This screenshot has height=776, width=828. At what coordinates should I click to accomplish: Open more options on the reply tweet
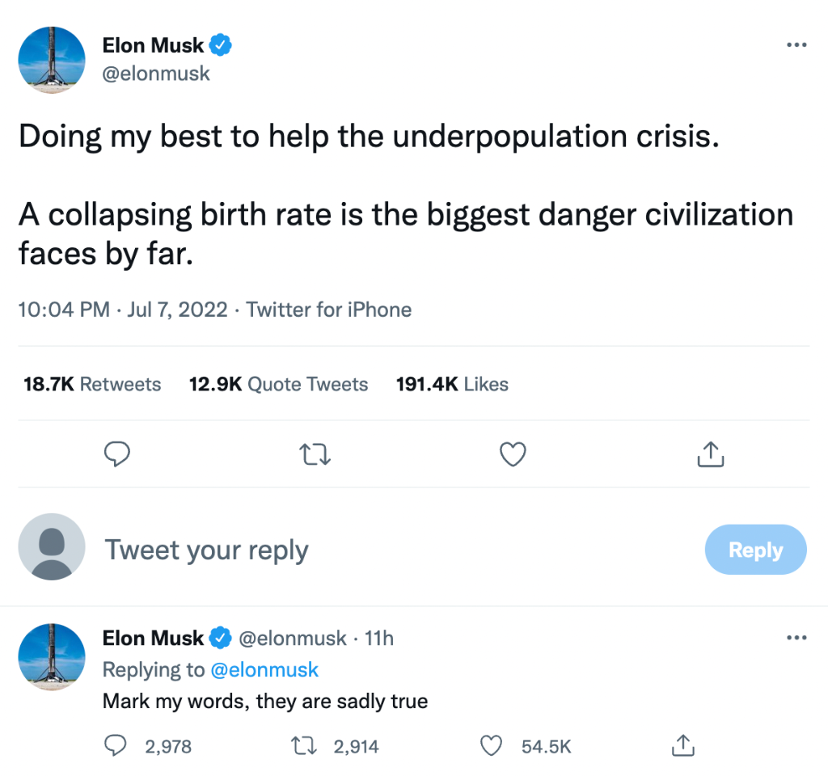click(x=796, y=639)
